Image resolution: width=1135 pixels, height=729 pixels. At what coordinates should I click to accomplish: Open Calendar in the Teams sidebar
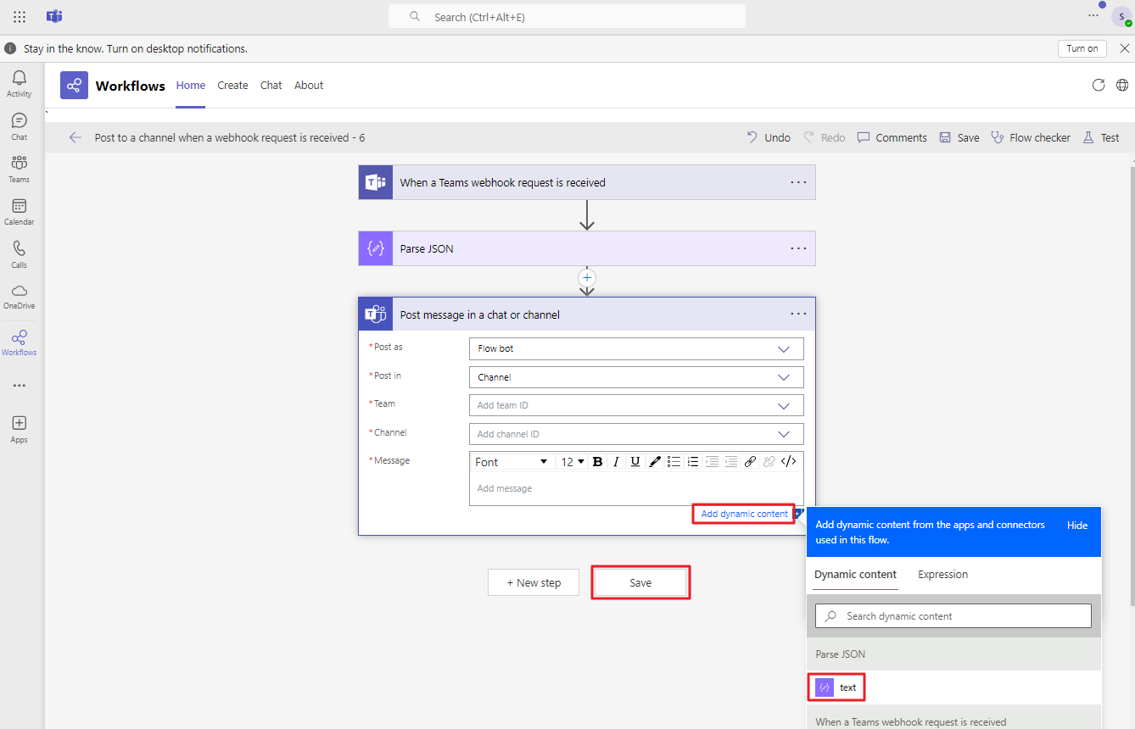[x=19, y=211]
